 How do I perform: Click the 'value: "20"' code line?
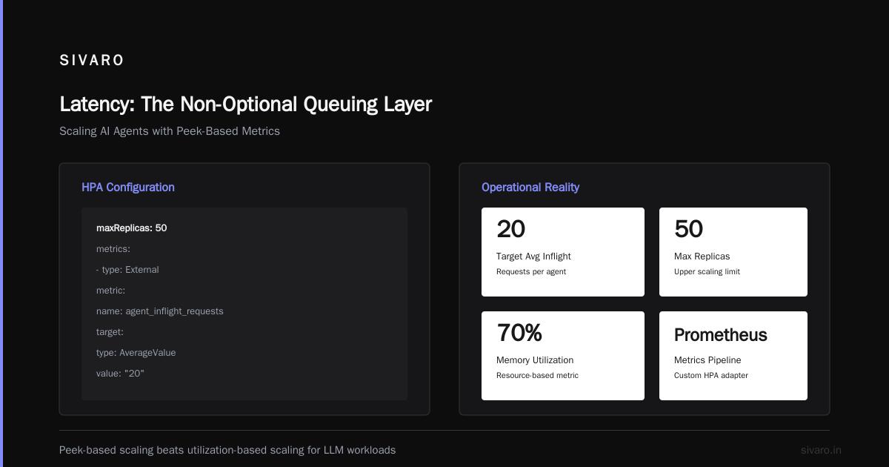(120, 373)
